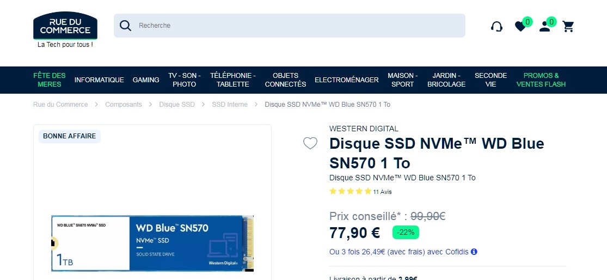The image size is (607, 280).
Task: Click WD Blue SN570 product image
Action: pyautogui.click(x=152, y=243)
